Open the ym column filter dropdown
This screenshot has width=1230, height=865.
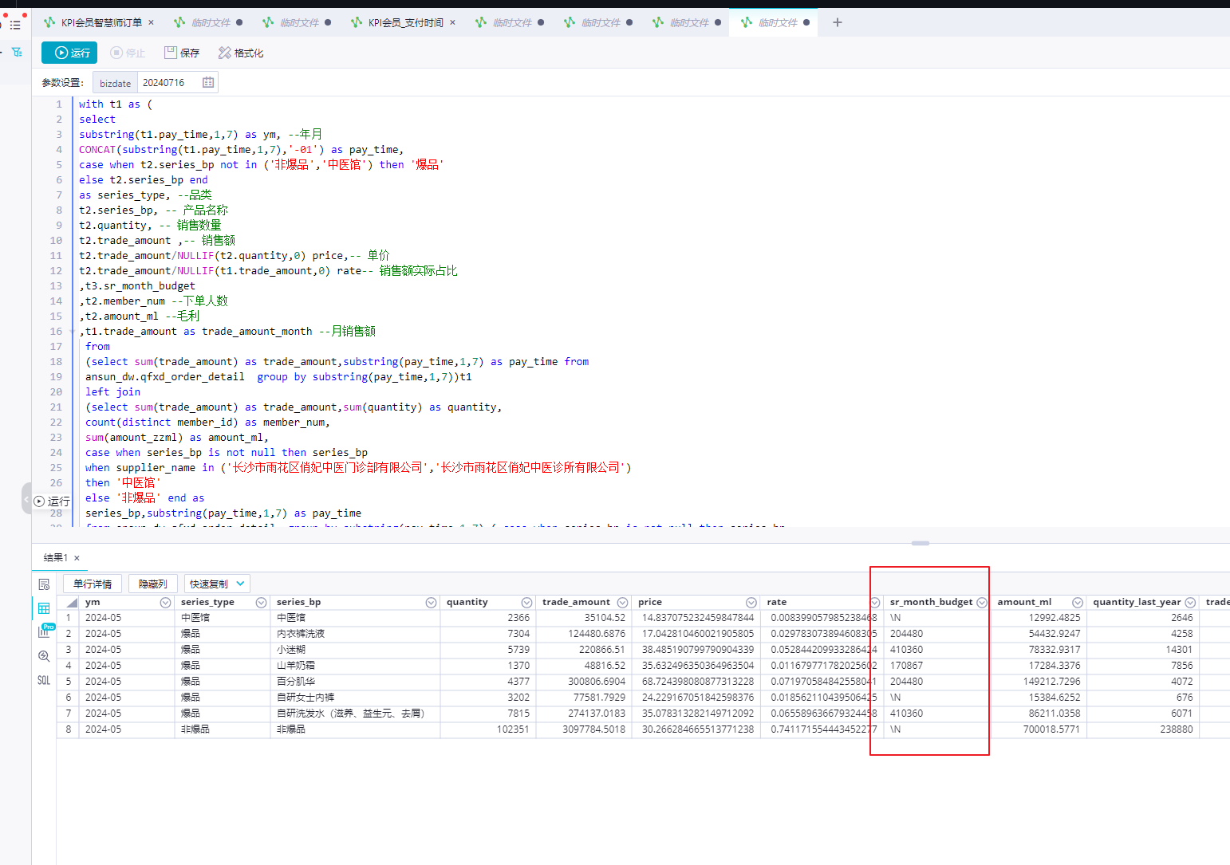coord(165,603)
